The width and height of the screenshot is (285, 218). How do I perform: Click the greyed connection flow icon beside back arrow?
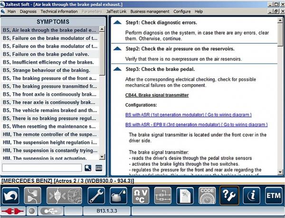coord(33,196)
